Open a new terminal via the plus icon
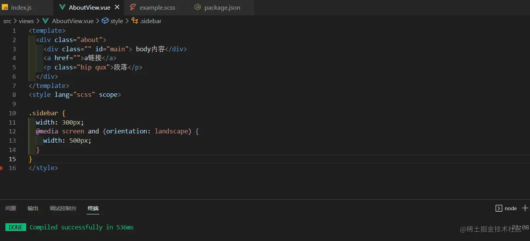Screen dimensions: 530x241 point(526,208)
